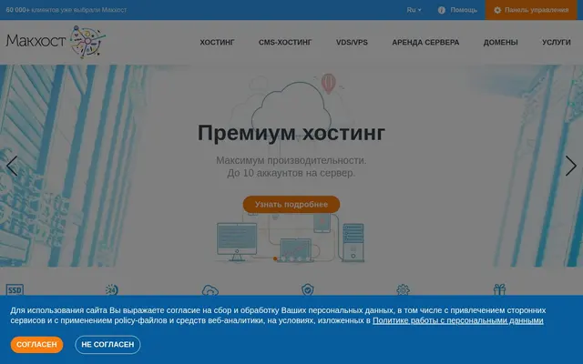Click the gift box feature icon
The width and height of the screenshot is (583, 364).
tap(499, 289)
